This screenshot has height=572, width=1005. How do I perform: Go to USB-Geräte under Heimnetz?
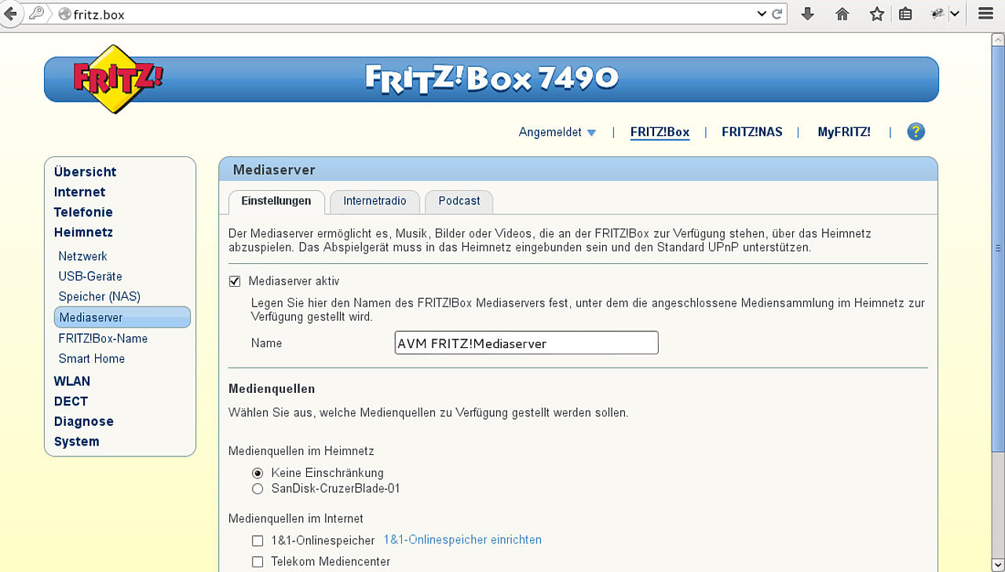point(90,277)
